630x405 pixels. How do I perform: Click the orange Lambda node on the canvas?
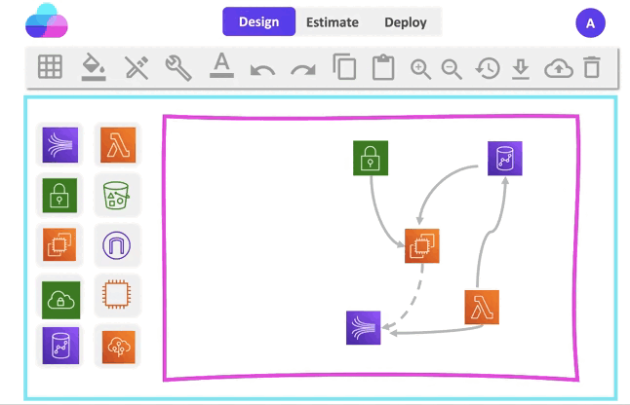[482, 308]
